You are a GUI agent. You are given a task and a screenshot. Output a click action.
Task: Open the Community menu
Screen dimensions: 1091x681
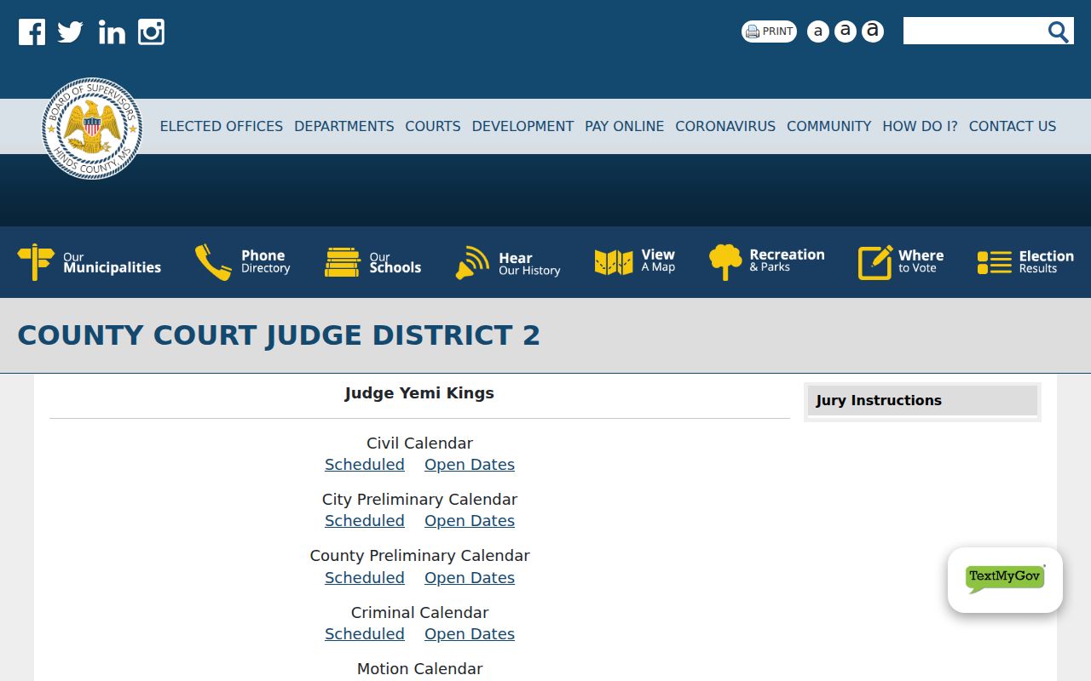tap(829, 126)
